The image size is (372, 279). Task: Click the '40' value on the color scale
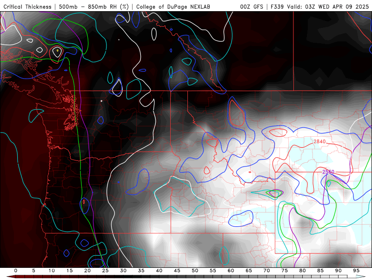(x=159, y=271)
